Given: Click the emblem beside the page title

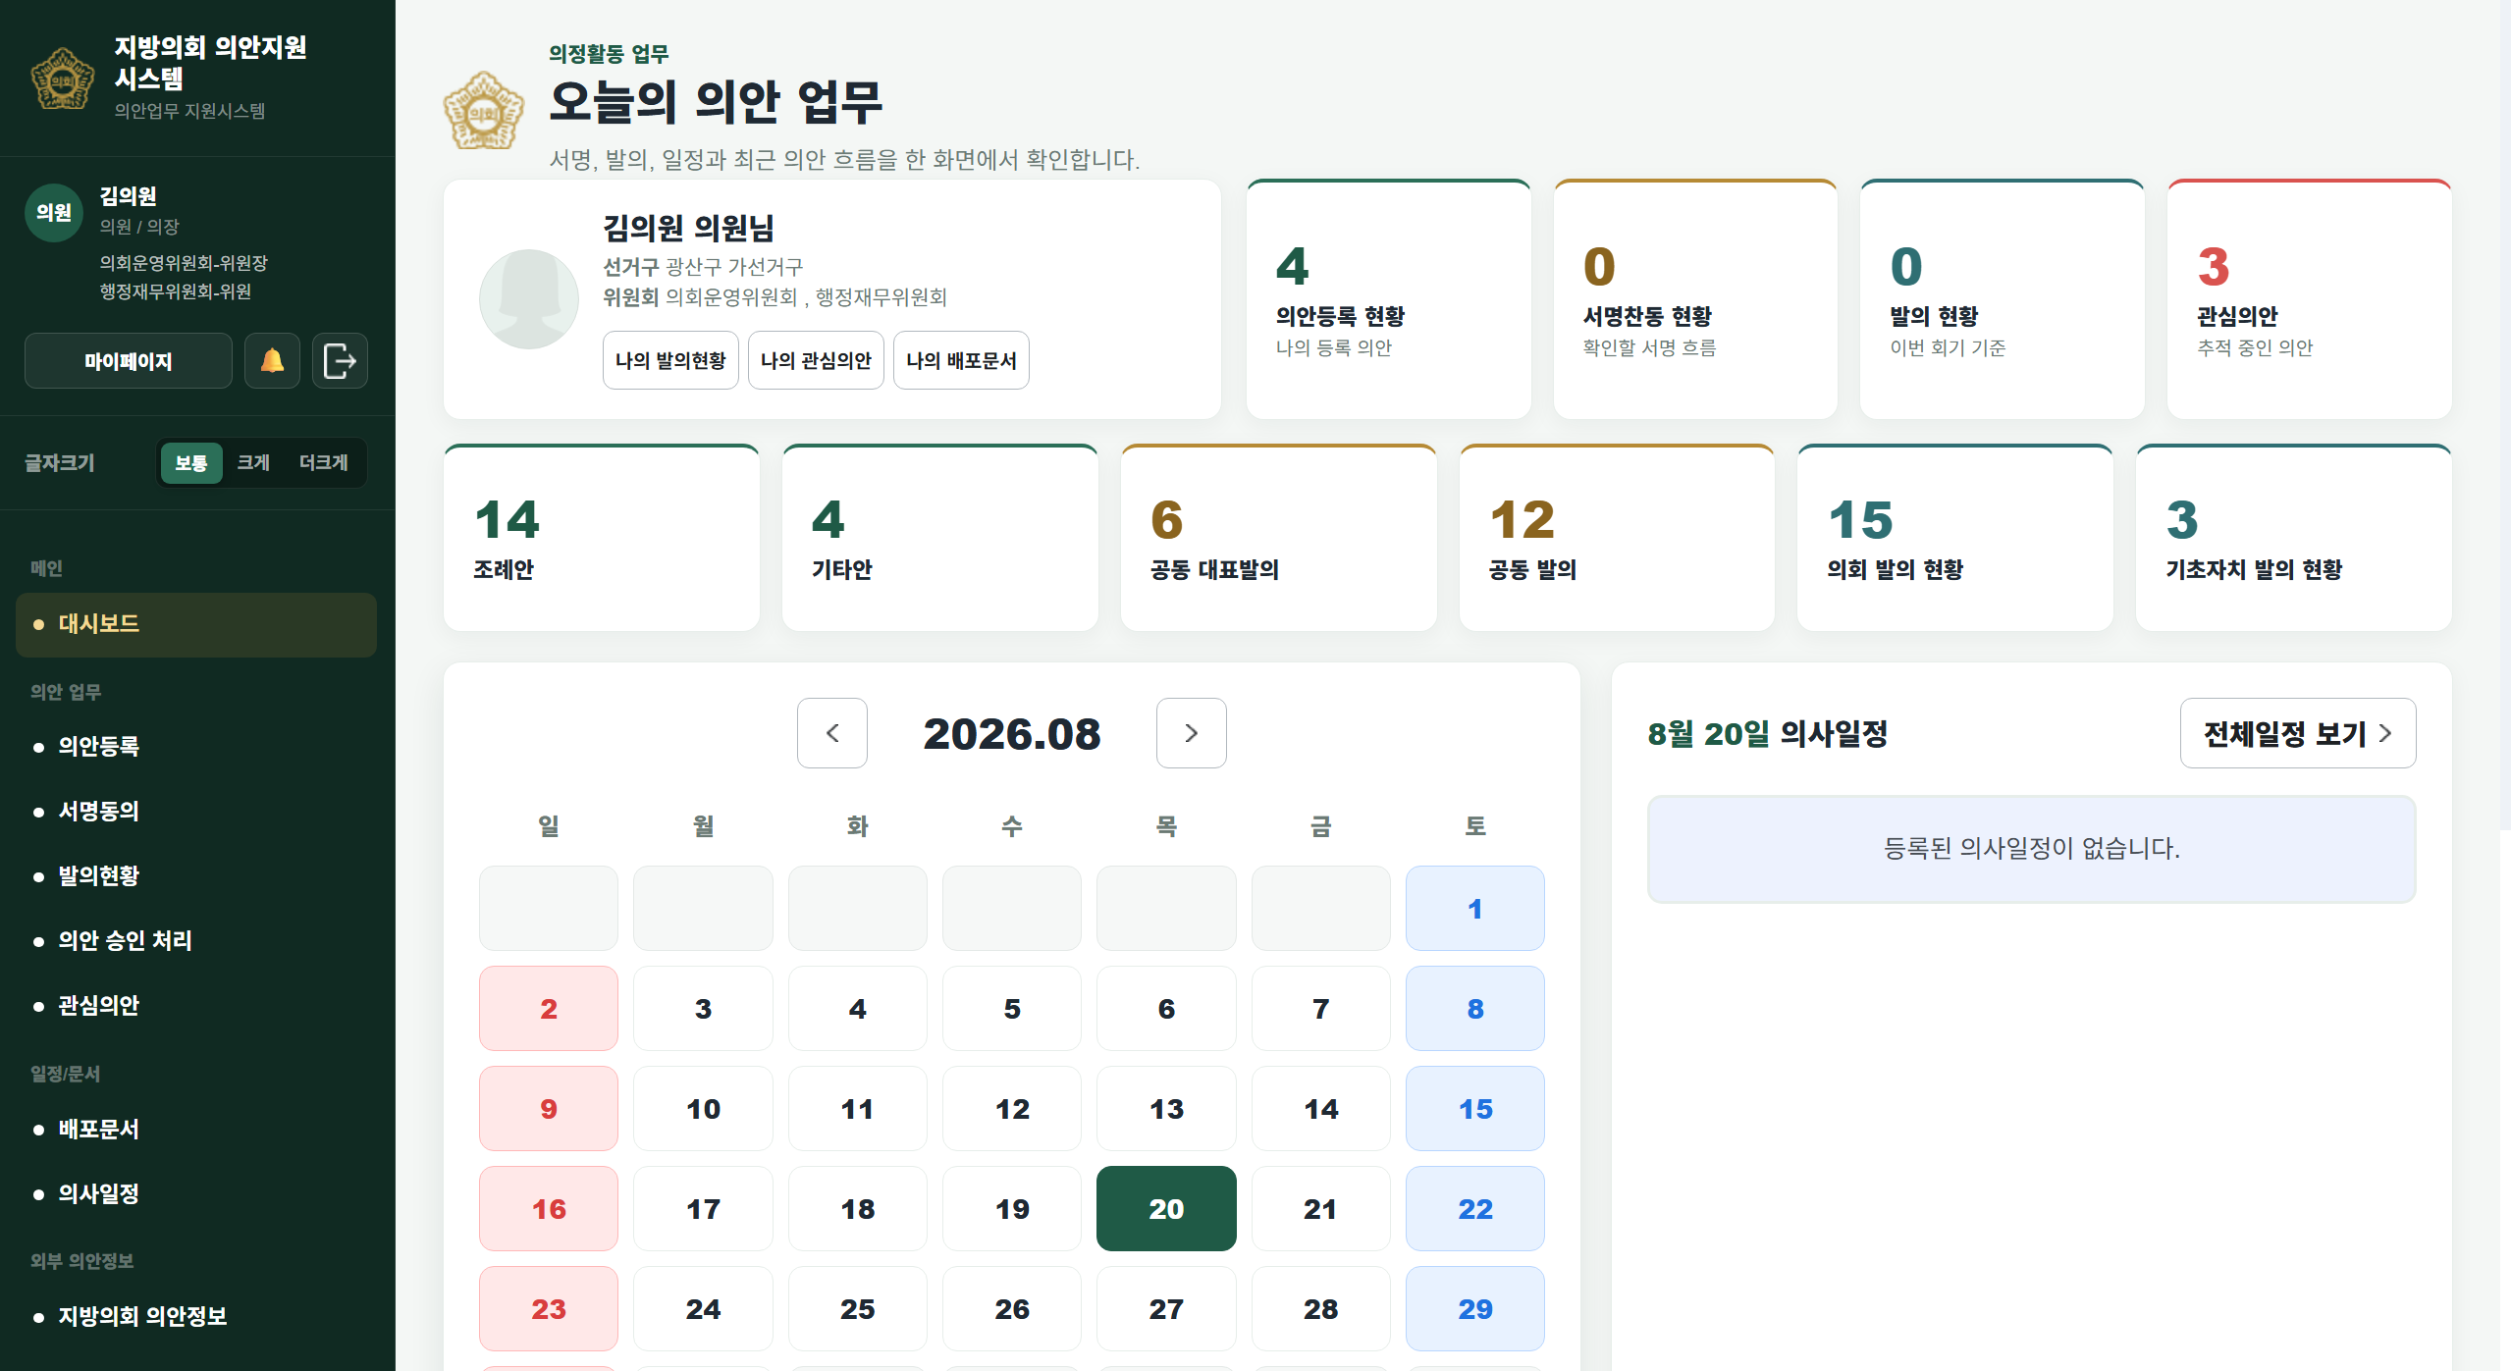Looking at the screenshot, I should pos(484,111).
